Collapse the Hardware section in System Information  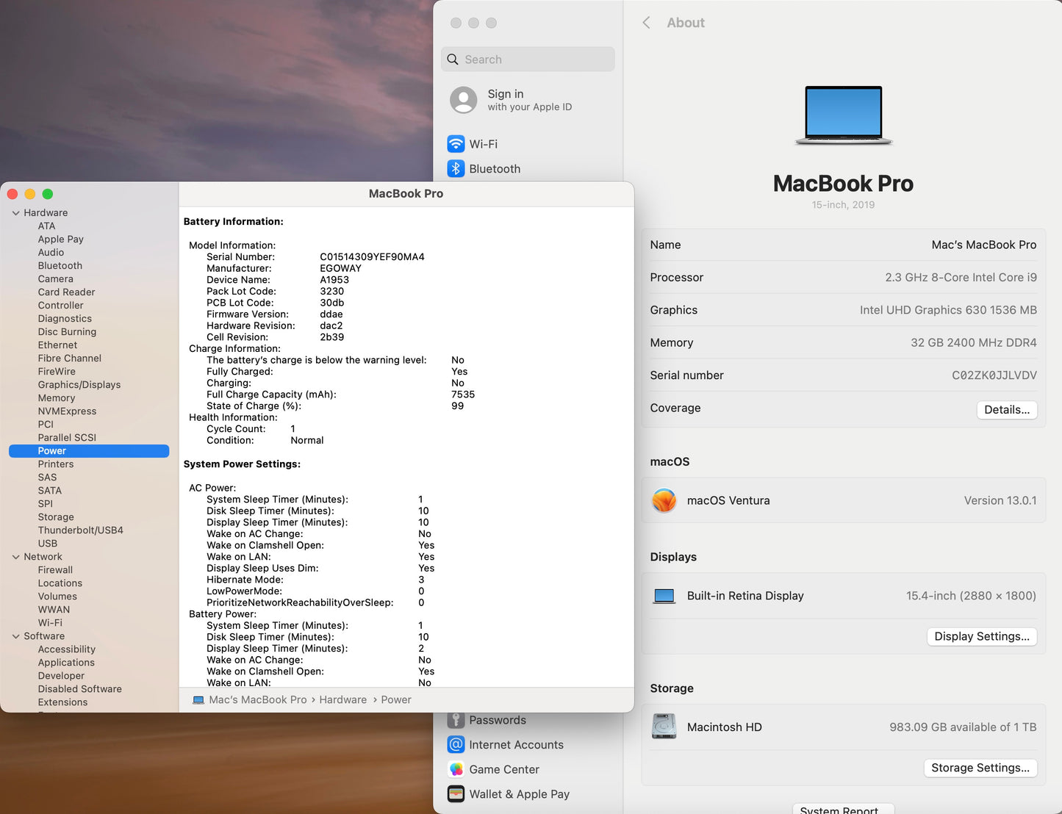15,212
